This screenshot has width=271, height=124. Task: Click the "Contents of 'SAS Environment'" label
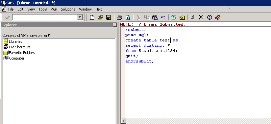[x=26, y=36]
